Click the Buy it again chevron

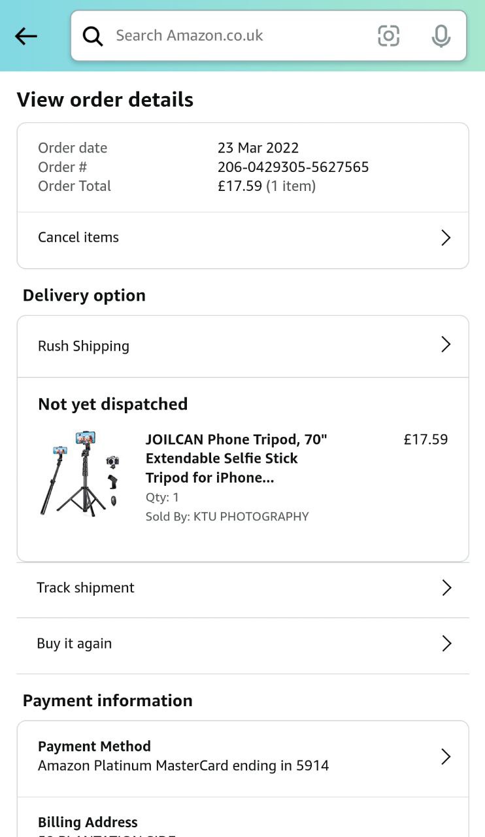(x=446, y=643)
